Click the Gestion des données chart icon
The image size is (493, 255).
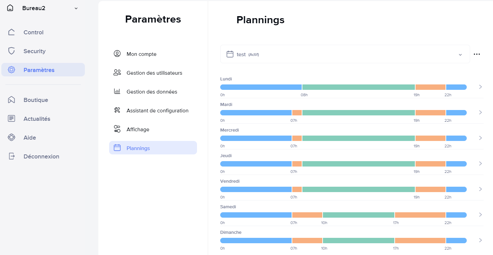(x=117, y=92)
